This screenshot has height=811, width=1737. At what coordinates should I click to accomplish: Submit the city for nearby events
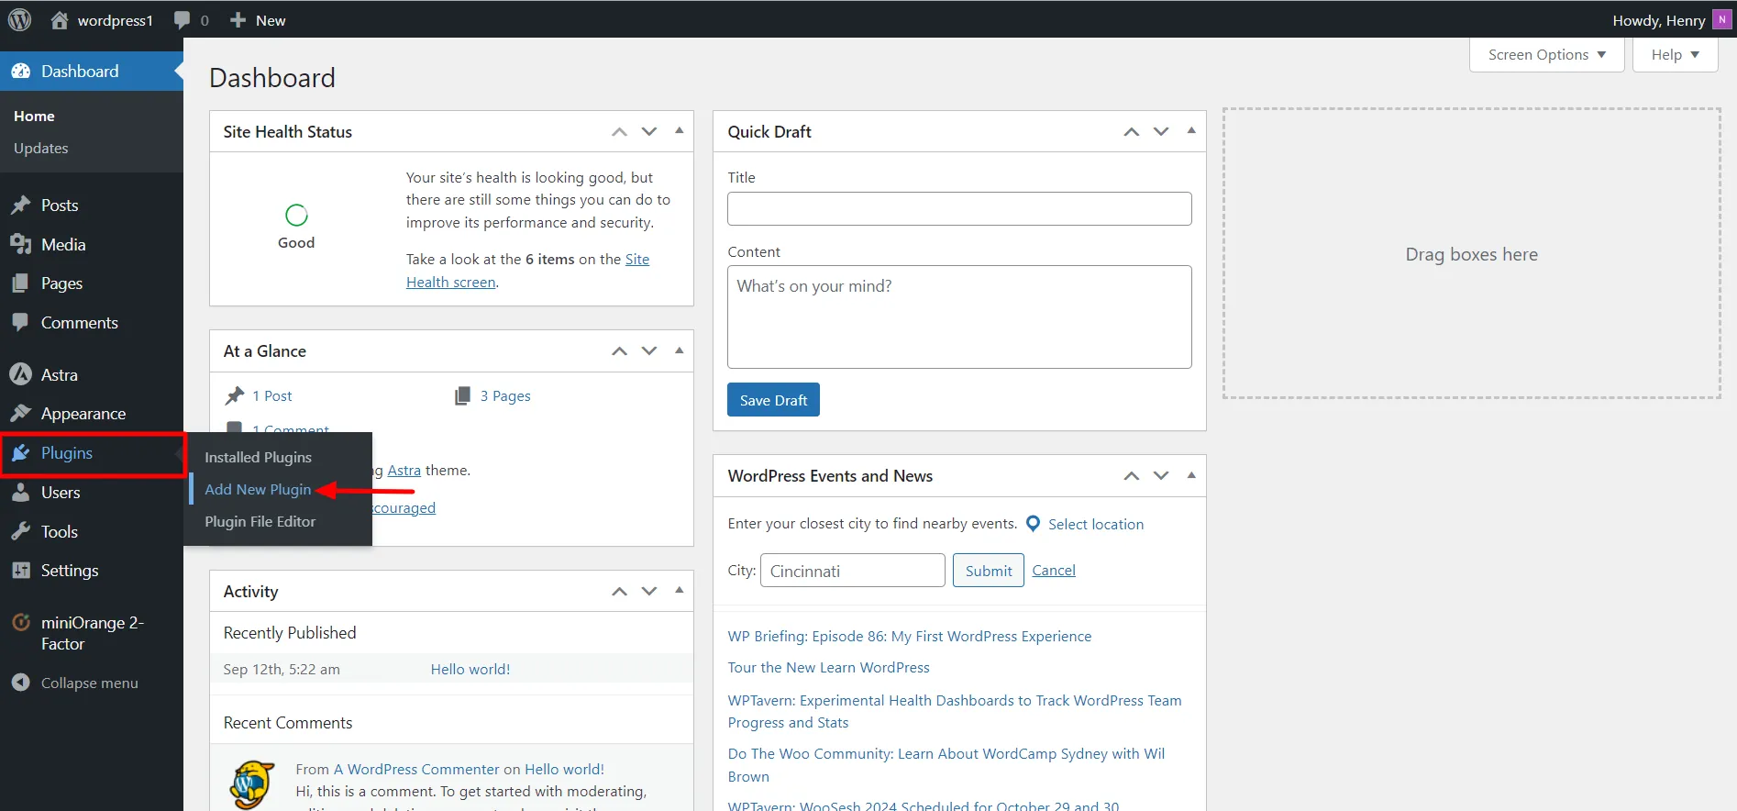pos(988,571)
